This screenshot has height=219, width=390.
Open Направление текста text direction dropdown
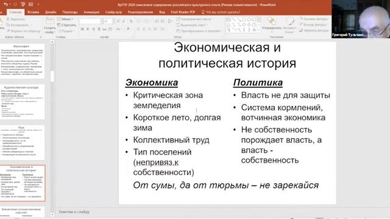pyautogui.click(x=195, y=19)
